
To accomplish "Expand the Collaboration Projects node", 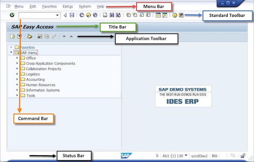I will [x=17, y=69].
